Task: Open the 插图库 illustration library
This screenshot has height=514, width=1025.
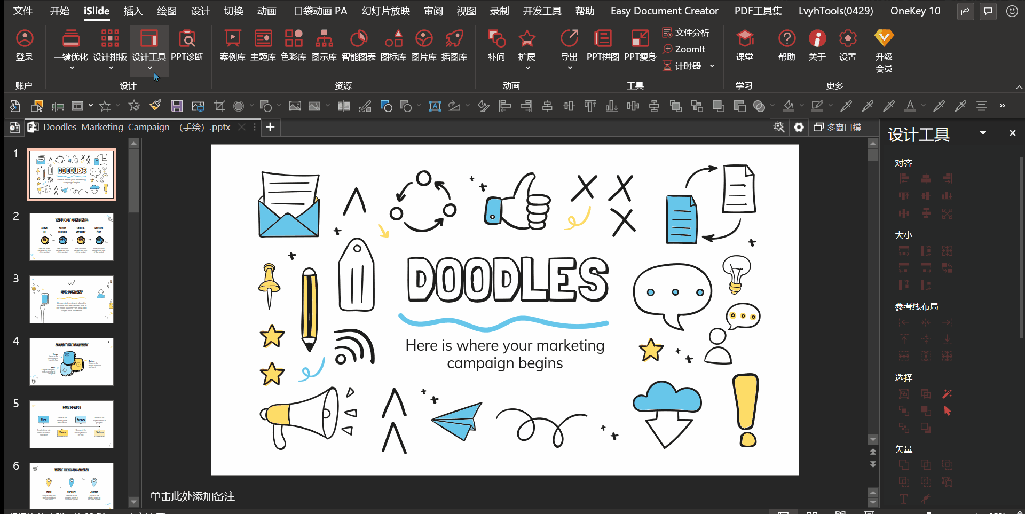Action: pos(454,45)
